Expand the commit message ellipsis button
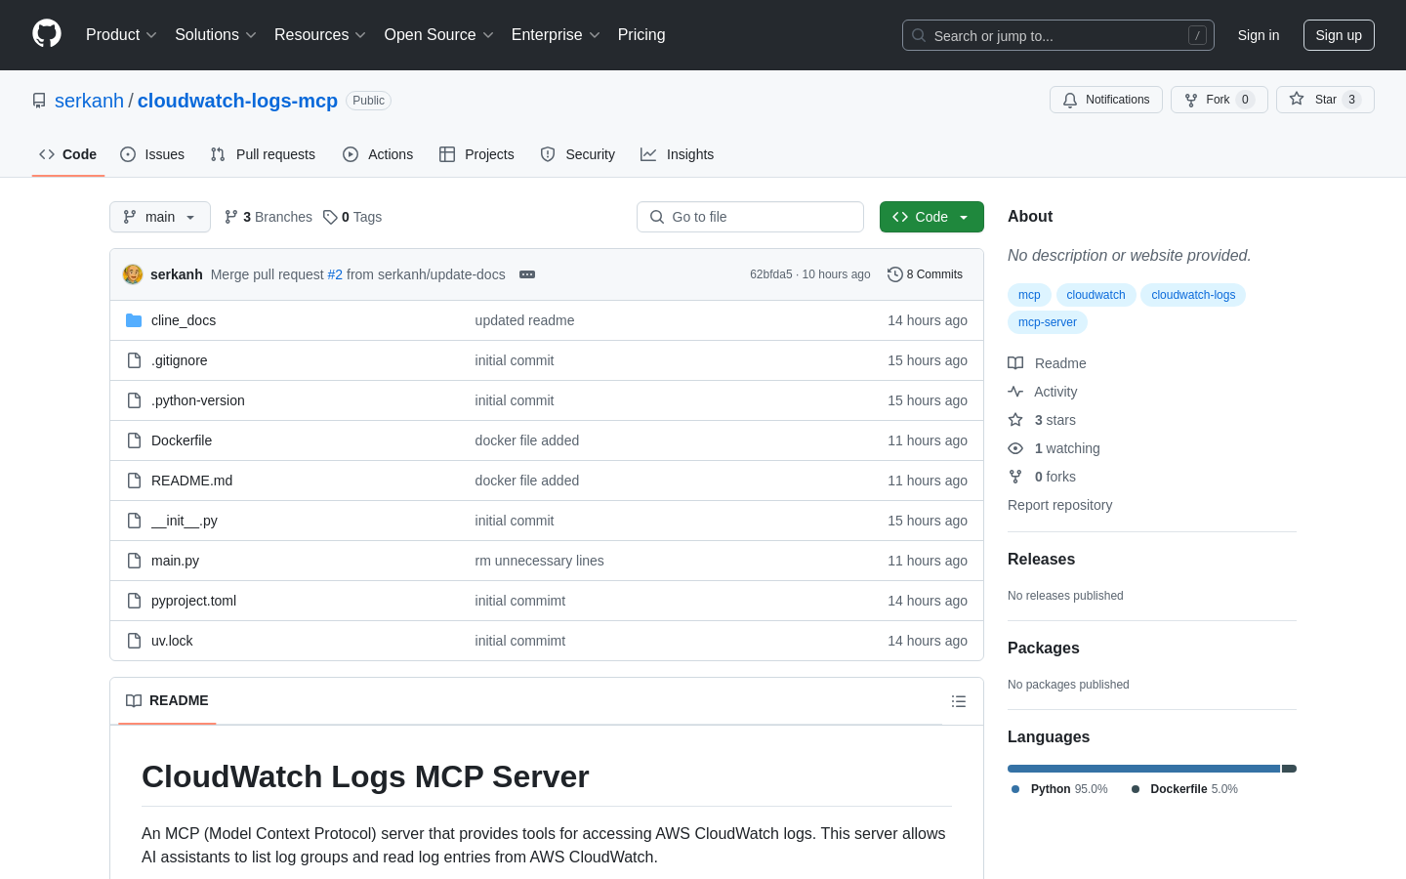The image size is (1406, 879). (x=527, y=274)
